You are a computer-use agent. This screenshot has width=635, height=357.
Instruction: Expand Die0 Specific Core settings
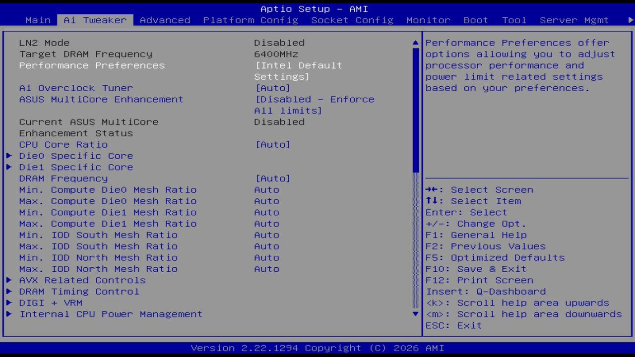tap(76, 156)
